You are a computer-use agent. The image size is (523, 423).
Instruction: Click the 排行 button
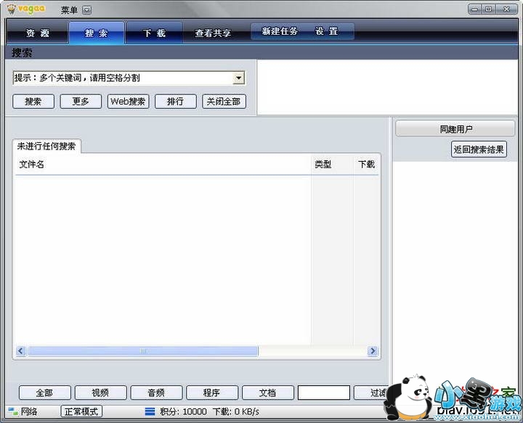point(176,102)
